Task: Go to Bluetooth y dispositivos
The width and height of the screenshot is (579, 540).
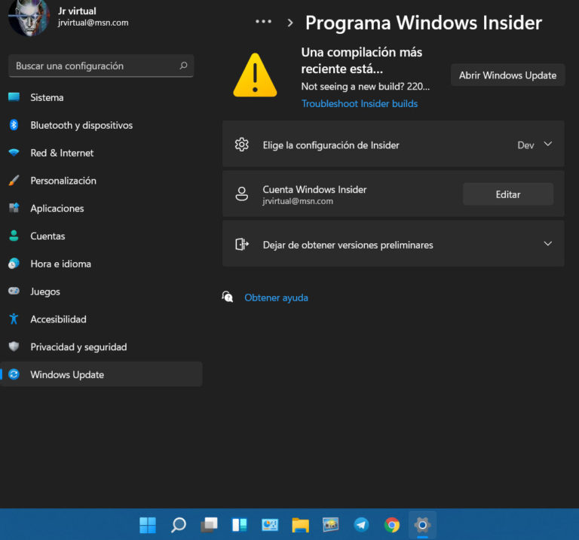Action: click(101, 125)
